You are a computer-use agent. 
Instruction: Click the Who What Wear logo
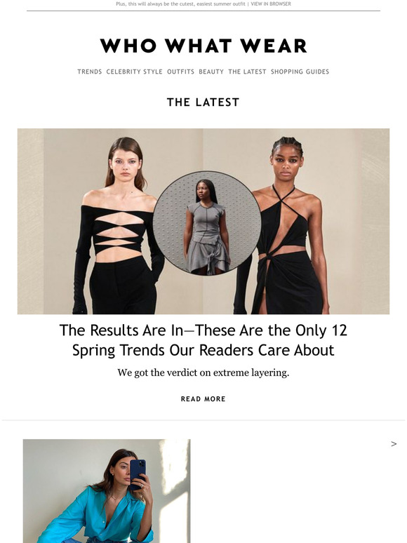pyautogui.click(x=203, y=46)
